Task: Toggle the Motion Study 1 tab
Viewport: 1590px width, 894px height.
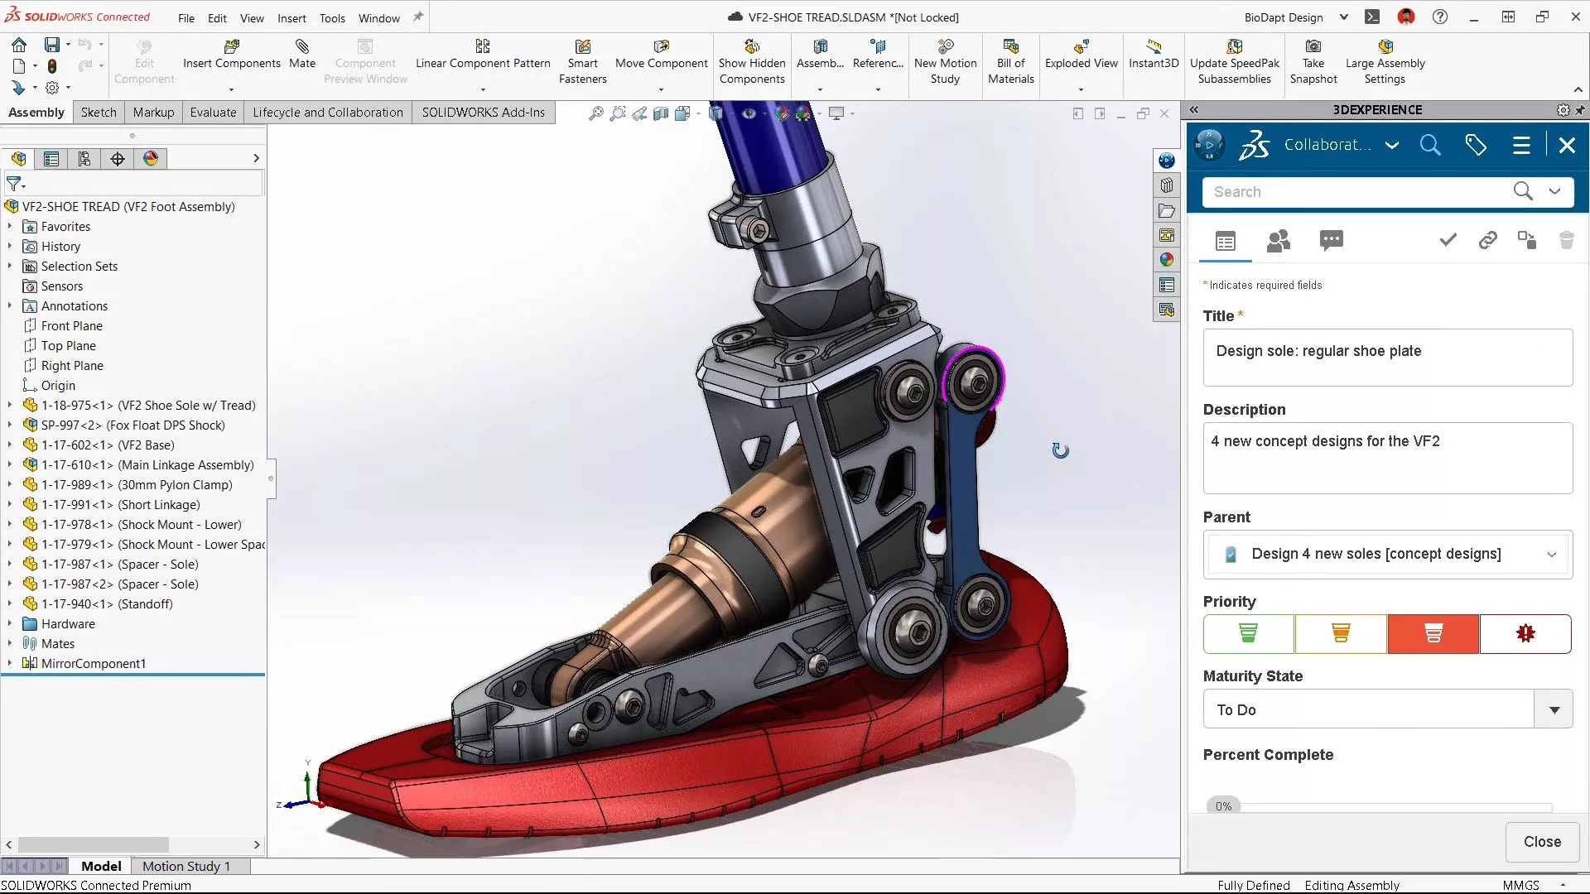Action: [x=185, y=866]
